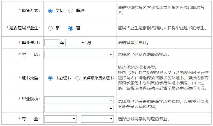Open the second 毕业院校 dropdown
The width and height of the screenshot is (213, 126).
79,108
